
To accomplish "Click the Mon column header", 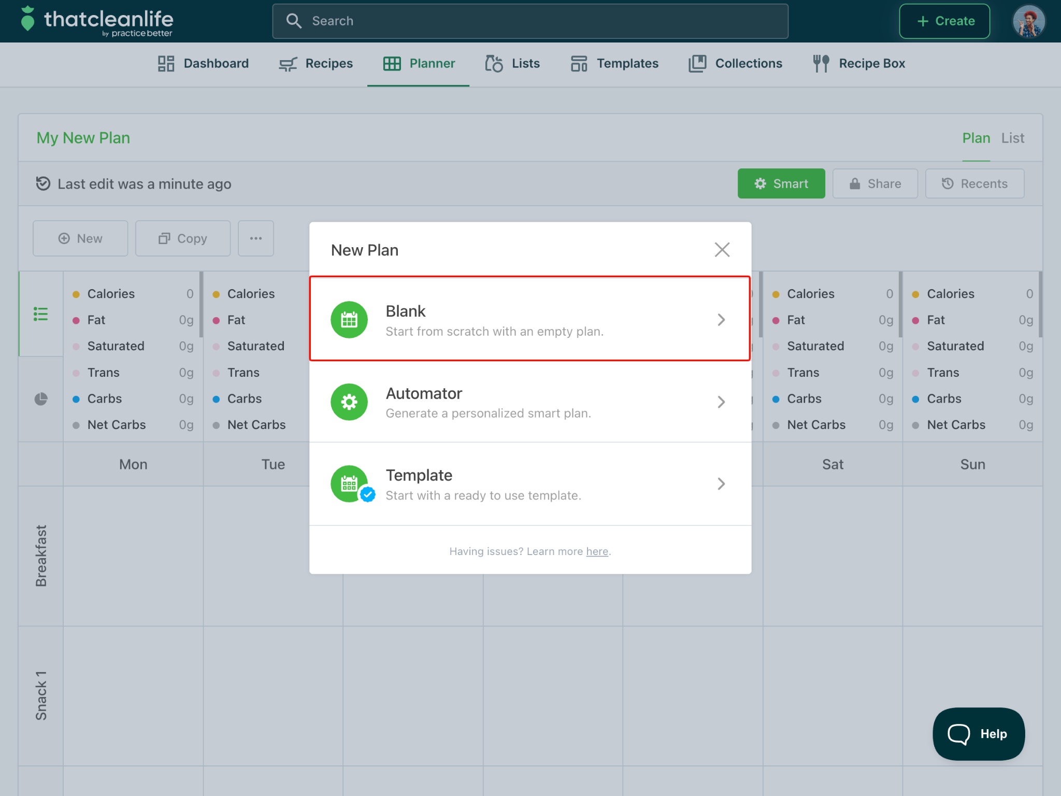I will pos(133,464).
